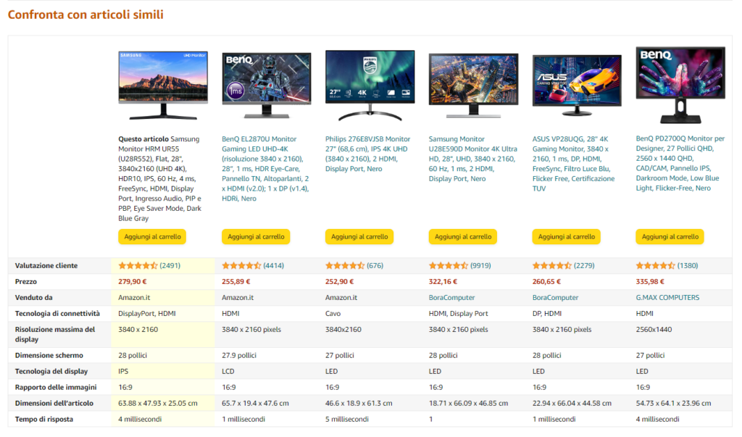Open the Samsung UR55 monitor product image
The image size is (742, 437).
[163, 86]
